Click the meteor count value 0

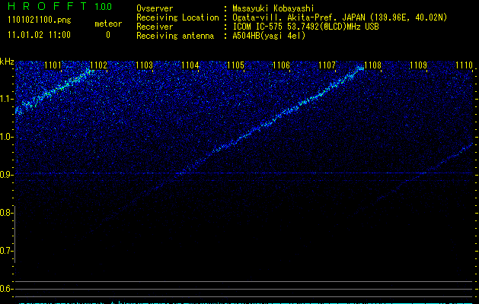pyautogui.click(x=108, y=35)
